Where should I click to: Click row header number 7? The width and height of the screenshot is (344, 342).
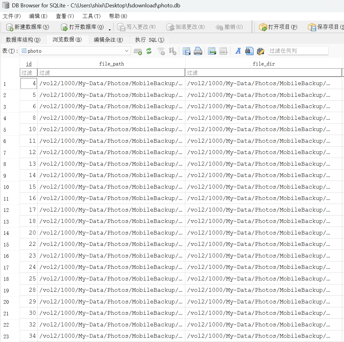[x=10, y=153]
